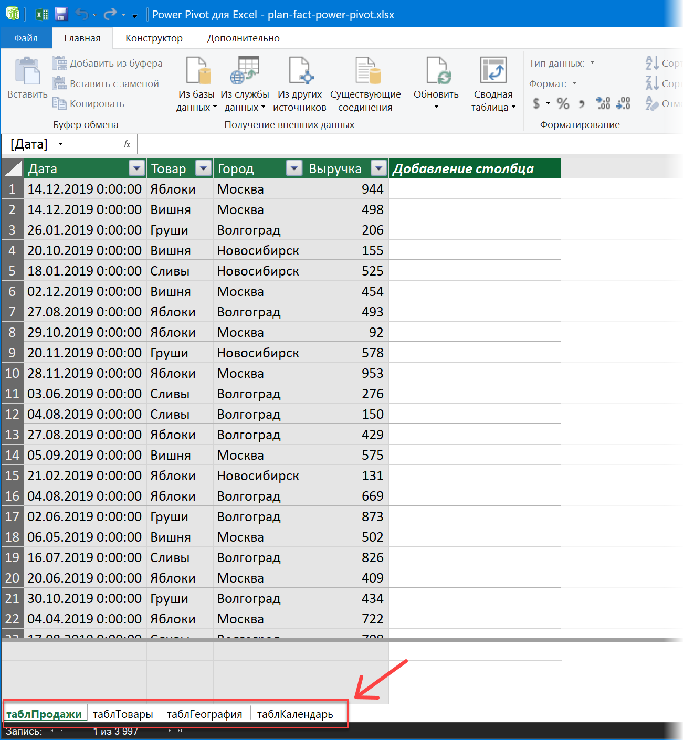Viewport: 684px width, 740px height.
Task: Switch to Excel workbook icon
Action: tap(41, 14)
